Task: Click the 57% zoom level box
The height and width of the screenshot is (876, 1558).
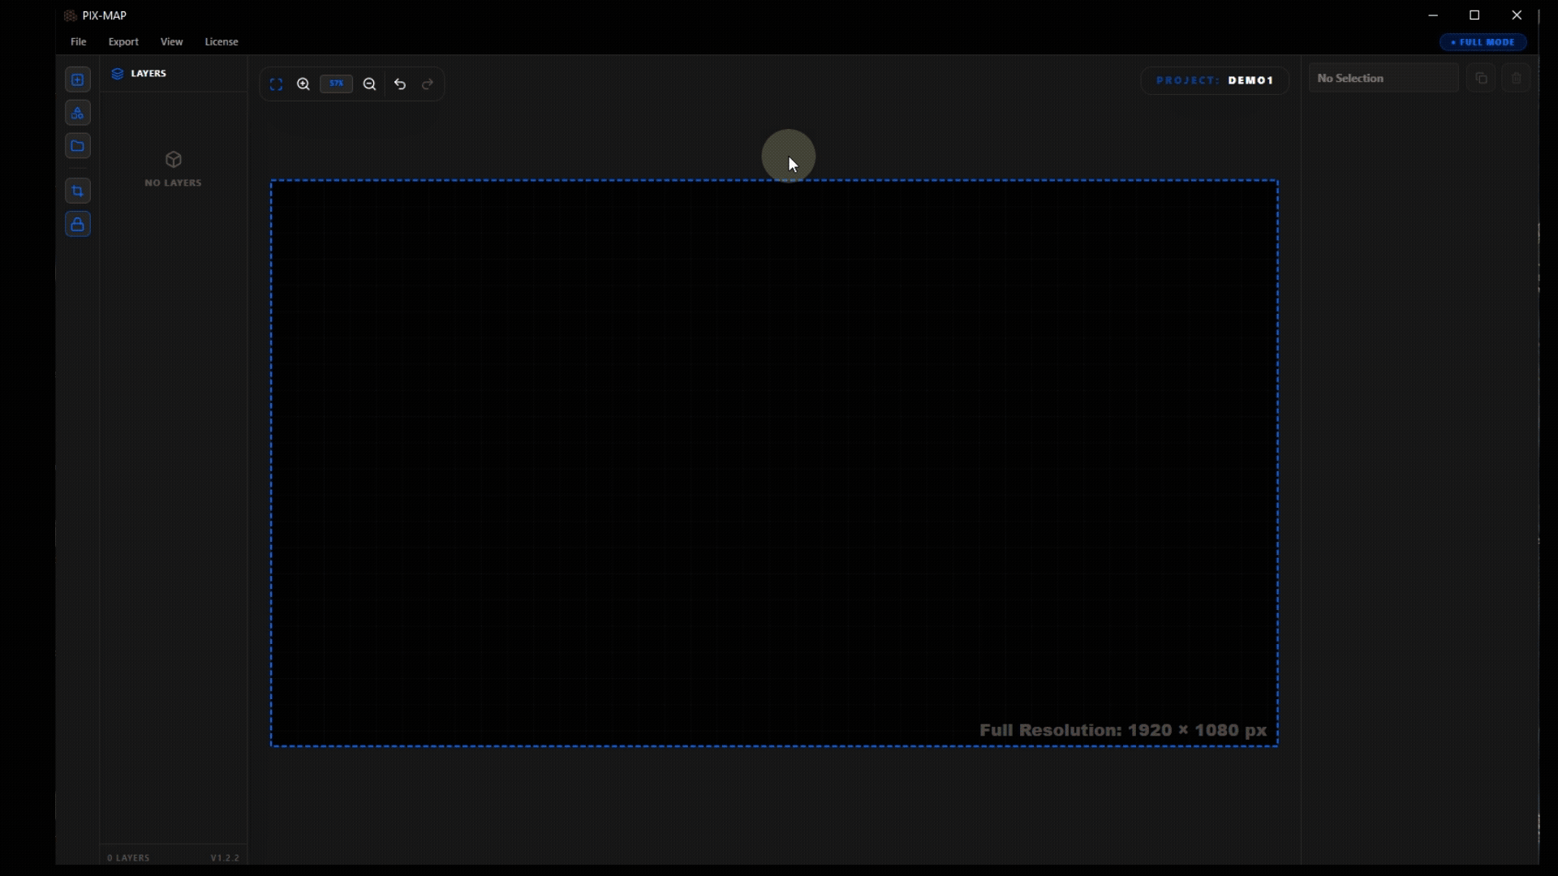Action: (x=336, y=84)
